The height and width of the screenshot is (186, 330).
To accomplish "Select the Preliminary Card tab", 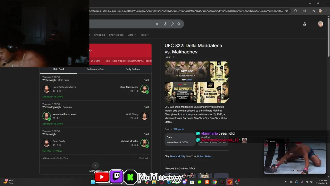I will (95, 69).
